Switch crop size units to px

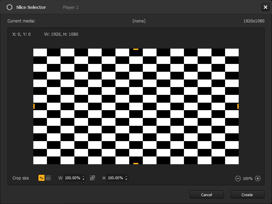point(48,178)
